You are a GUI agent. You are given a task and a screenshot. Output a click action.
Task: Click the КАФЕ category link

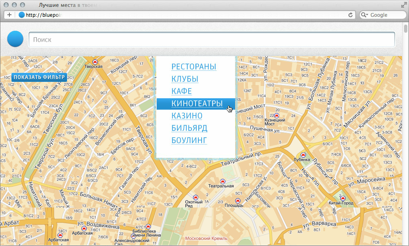tap(181, 91)
